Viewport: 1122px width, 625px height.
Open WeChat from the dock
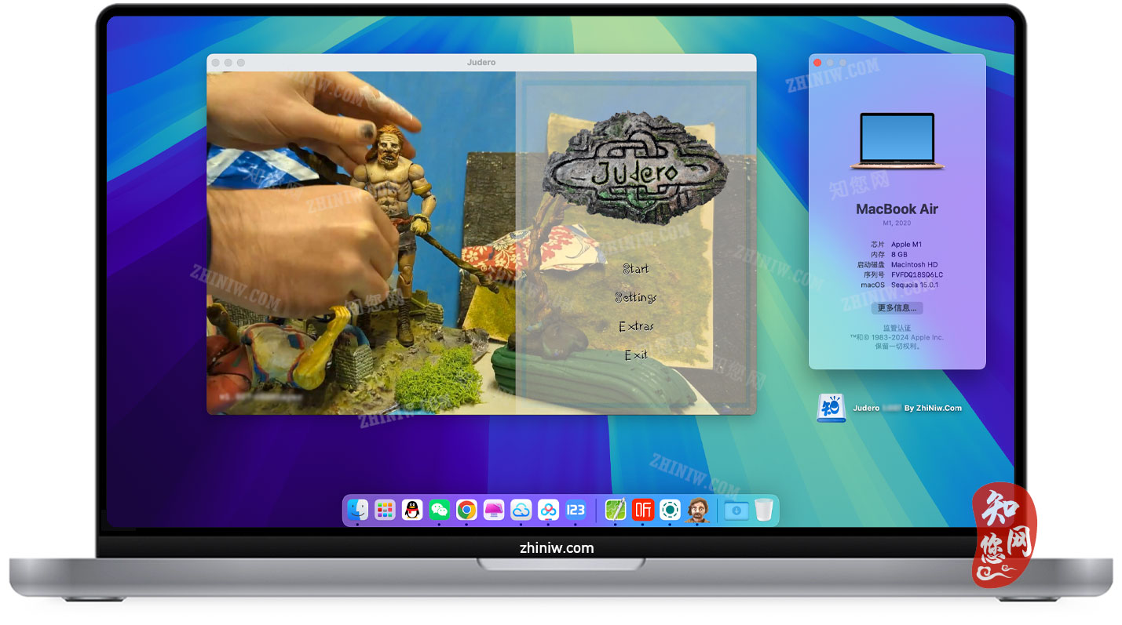click(439, 510)
